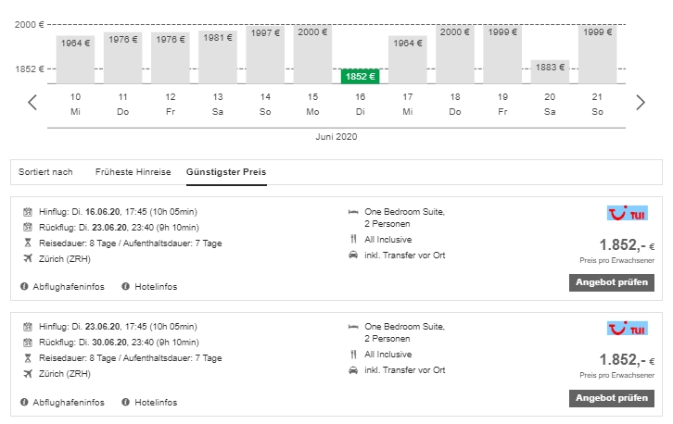The width and height of the screenshot is (673, 424).
Task: Open Abflughafeninfos link in first offer
Action: pos(68,287)
